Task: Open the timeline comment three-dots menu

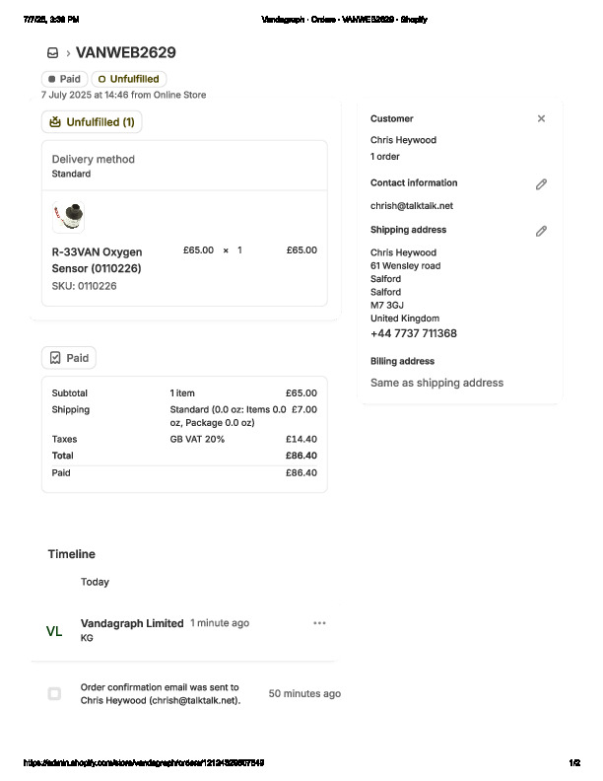Action: (319, 623)
